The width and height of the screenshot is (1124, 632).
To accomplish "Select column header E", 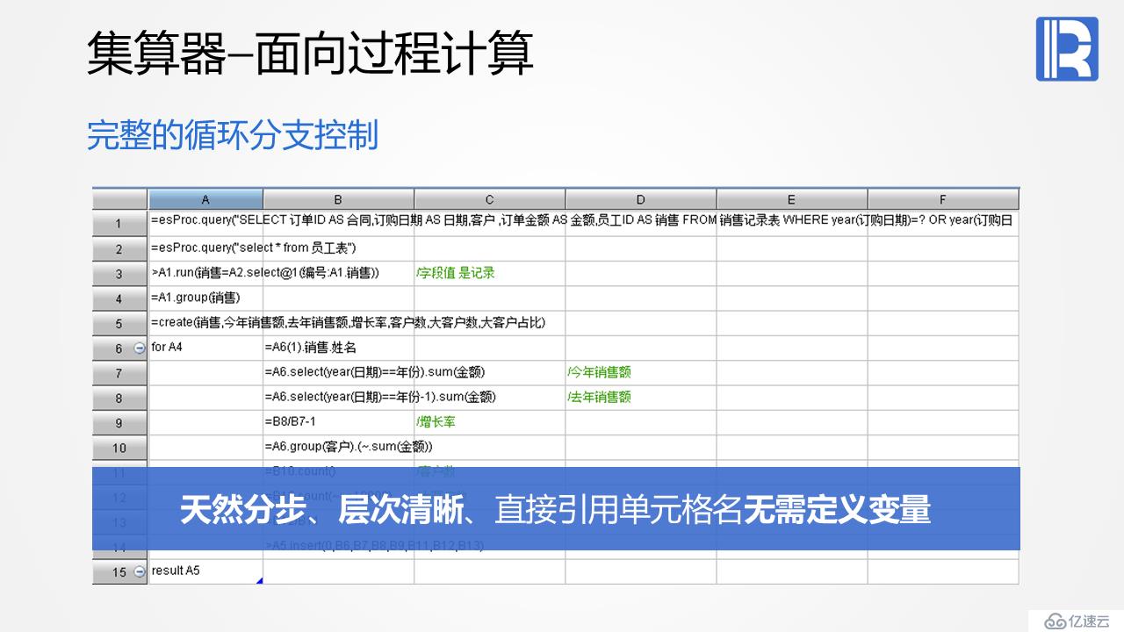I will click(791, 199).
